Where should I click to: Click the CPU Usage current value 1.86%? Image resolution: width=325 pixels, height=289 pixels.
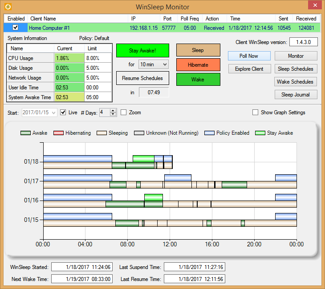coord(69,58)
